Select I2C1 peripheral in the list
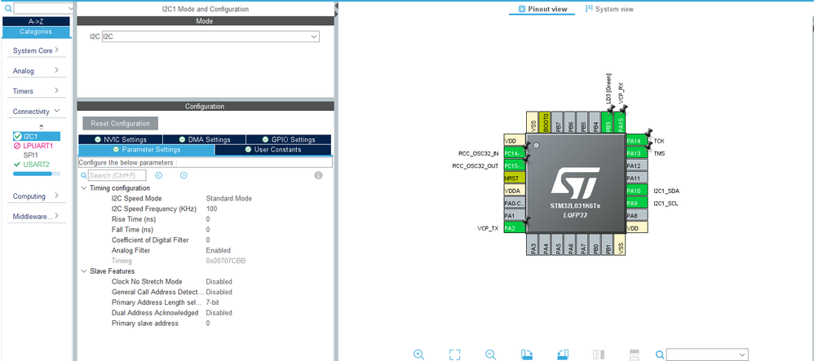 [x=37, y=136]
